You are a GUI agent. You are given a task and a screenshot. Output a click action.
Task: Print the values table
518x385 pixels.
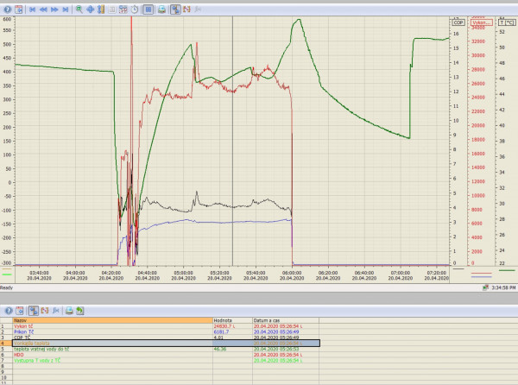click(69, 311)
